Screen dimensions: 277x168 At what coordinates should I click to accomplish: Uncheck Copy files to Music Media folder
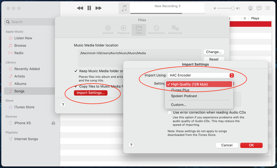pyautogui.click(x=76, y=87)
